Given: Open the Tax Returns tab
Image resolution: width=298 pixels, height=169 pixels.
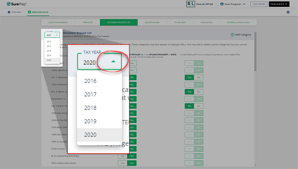Looking at the screenshot, I should point(180,22).
